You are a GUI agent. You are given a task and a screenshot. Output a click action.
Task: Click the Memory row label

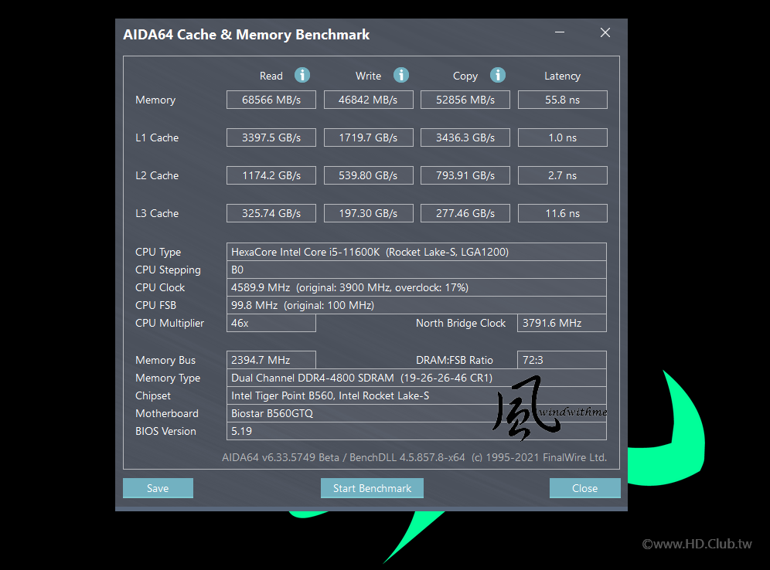point(155,100)
